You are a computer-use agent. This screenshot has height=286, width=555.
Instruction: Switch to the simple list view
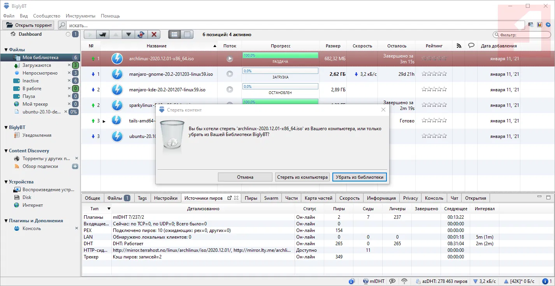[187, 34]
